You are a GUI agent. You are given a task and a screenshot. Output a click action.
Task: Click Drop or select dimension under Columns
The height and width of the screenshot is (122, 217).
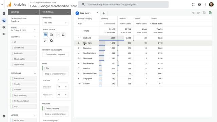click(x=55, y=114)
